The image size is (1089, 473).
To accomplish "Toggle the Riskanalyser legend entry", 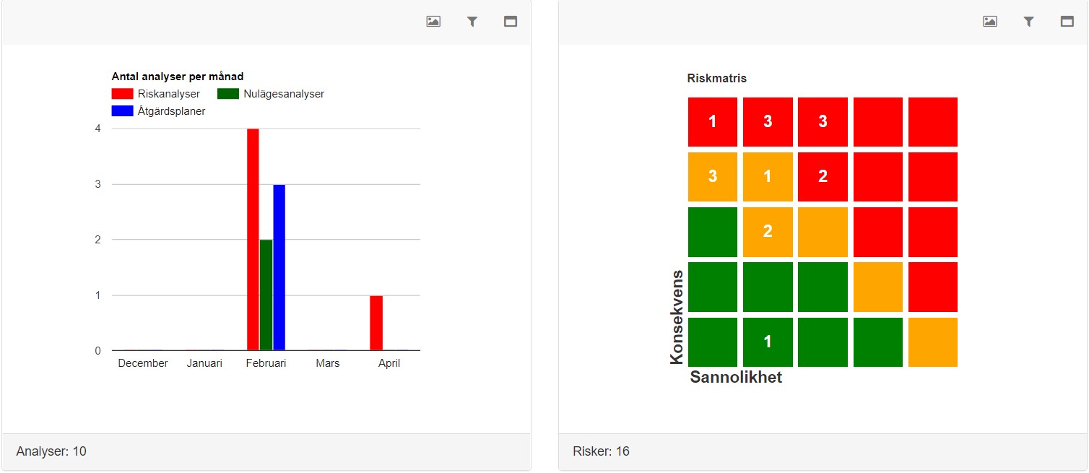I will click(156, 94).
